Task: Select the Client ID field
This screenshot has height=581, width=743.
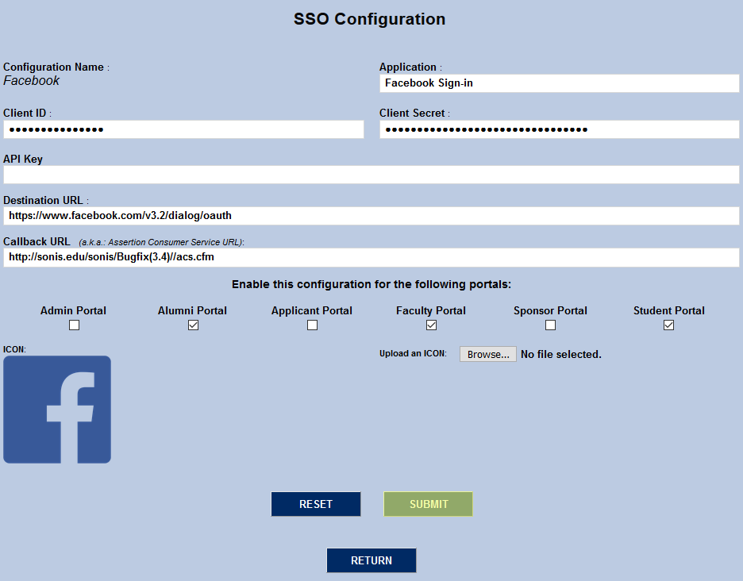Action: (x=183, y=129)
